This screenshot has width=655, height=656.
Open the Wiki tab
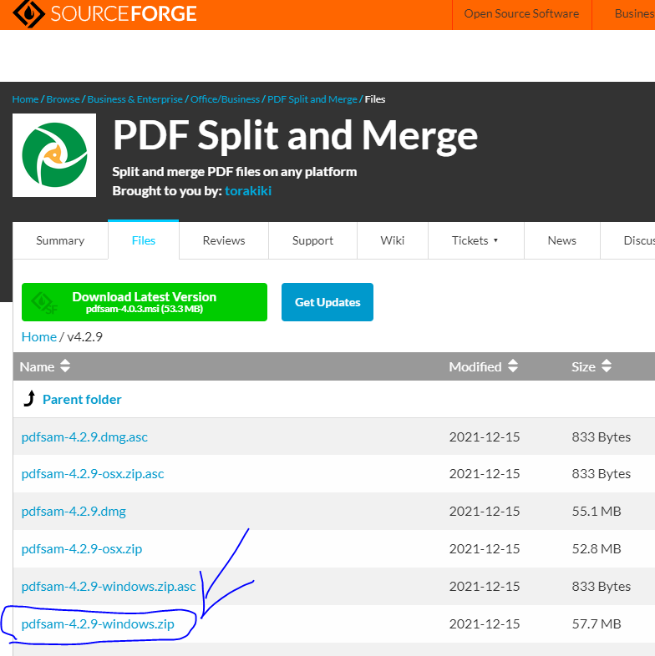[393, 240]
